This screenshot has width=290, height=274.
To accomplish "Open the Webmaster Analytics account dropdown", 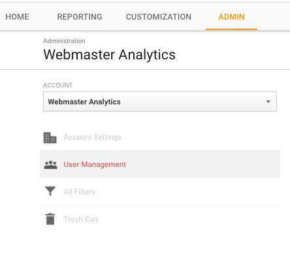I will [x=160, y=102].
